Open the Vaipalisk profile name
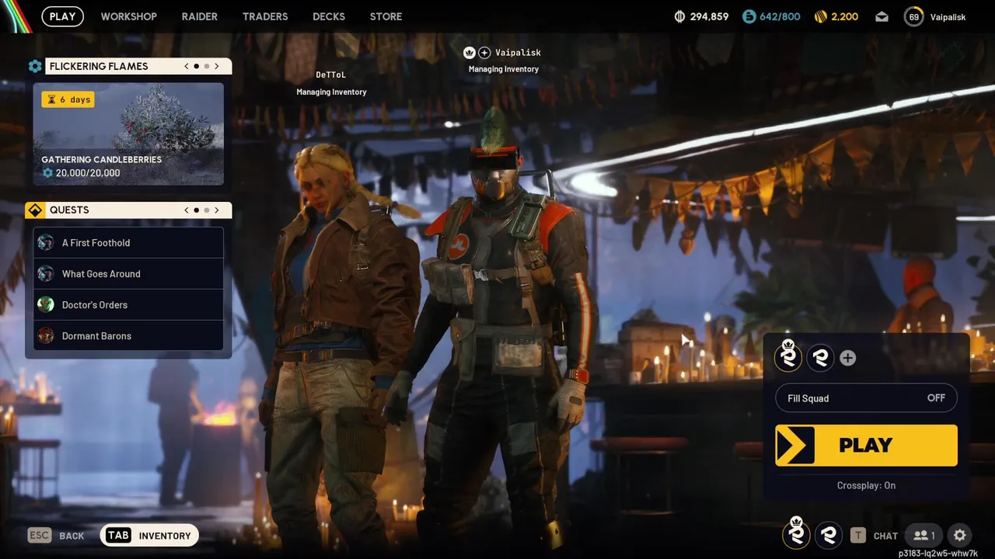The image size is (995, 559). pos(948,17)
